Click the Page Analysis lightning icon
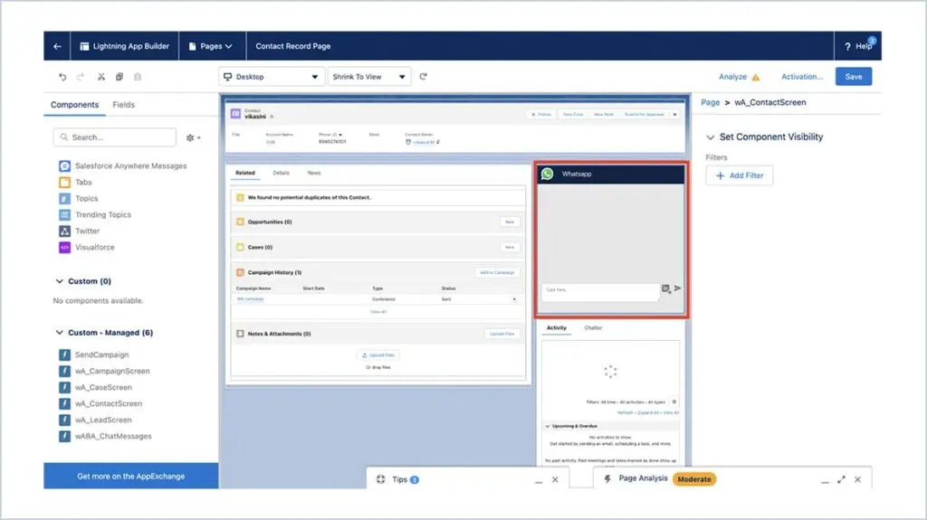Image resolution: width=927 pixels, height=520 pixels. 607,478
